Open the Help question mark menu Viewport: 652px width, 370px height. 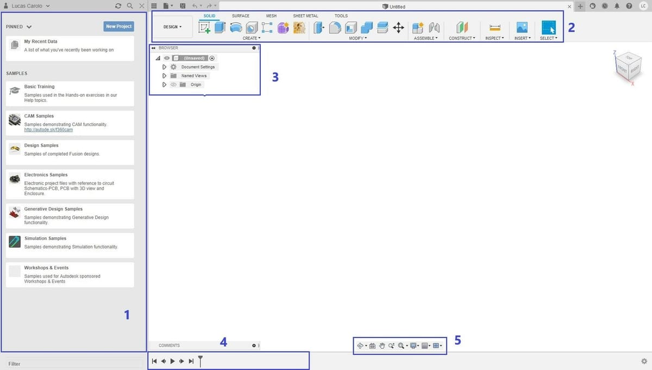point(629,6)
